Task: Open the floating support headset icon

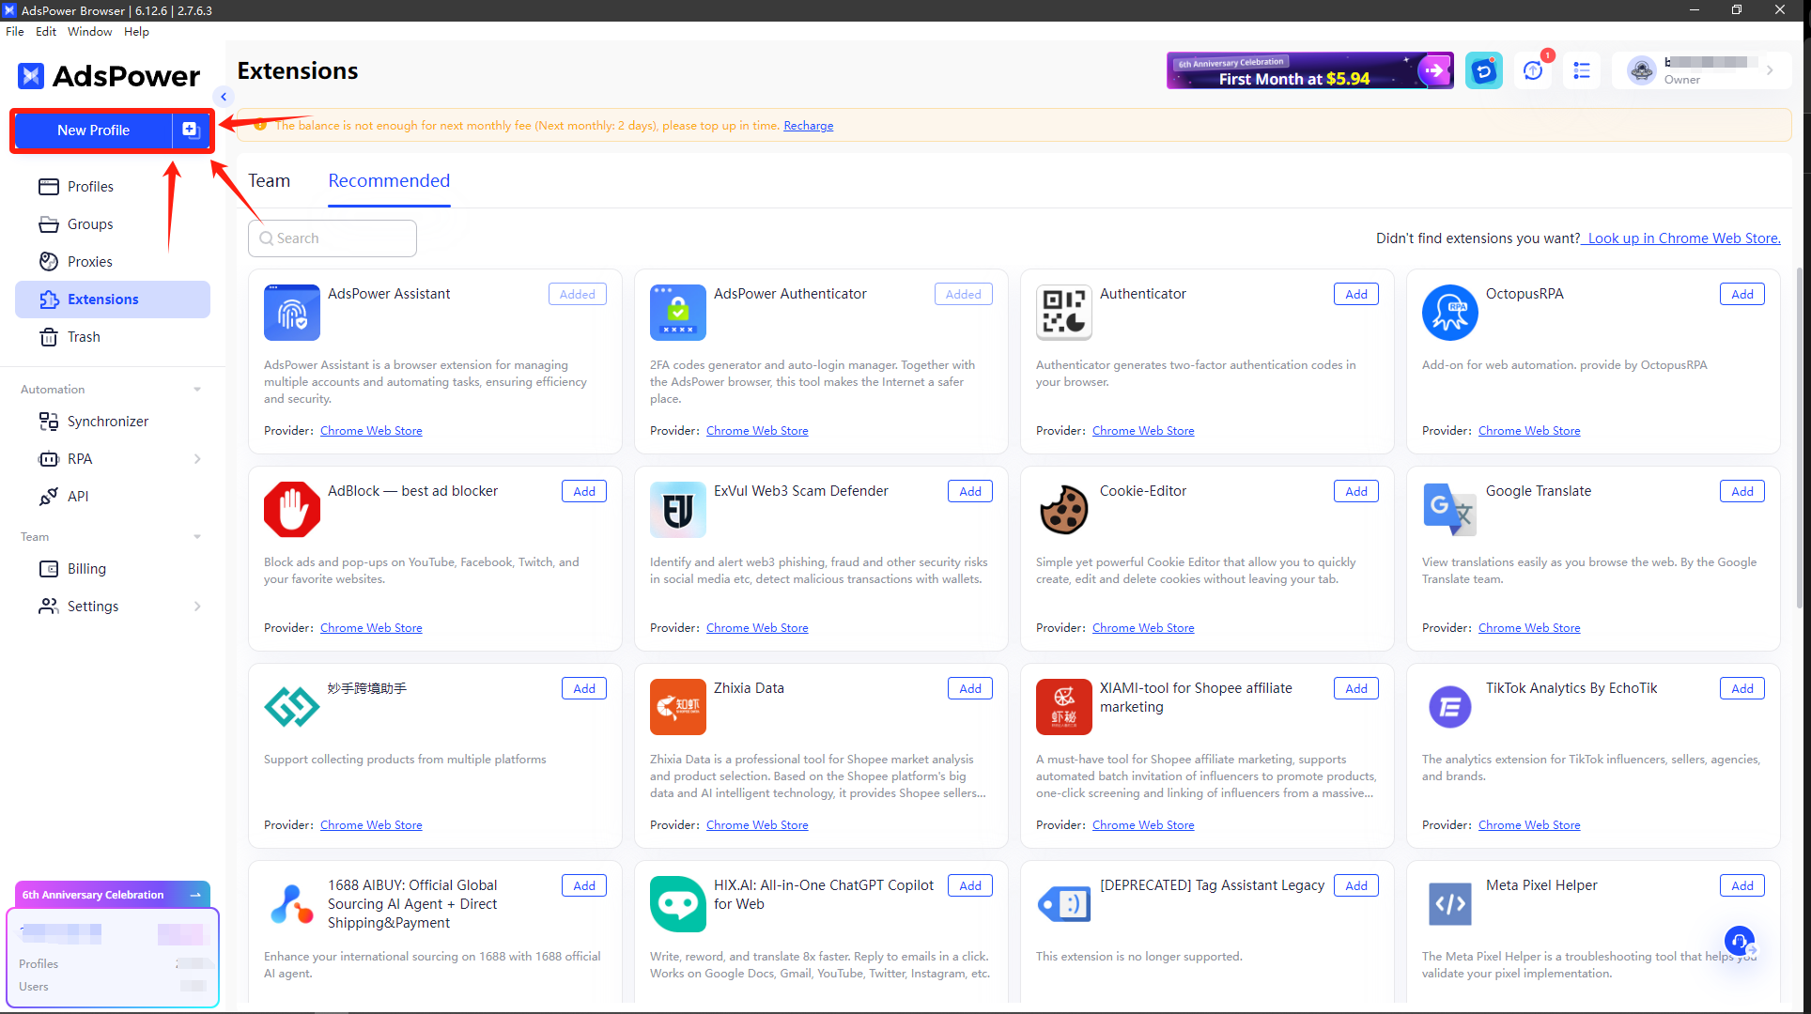Action: 1739,940
